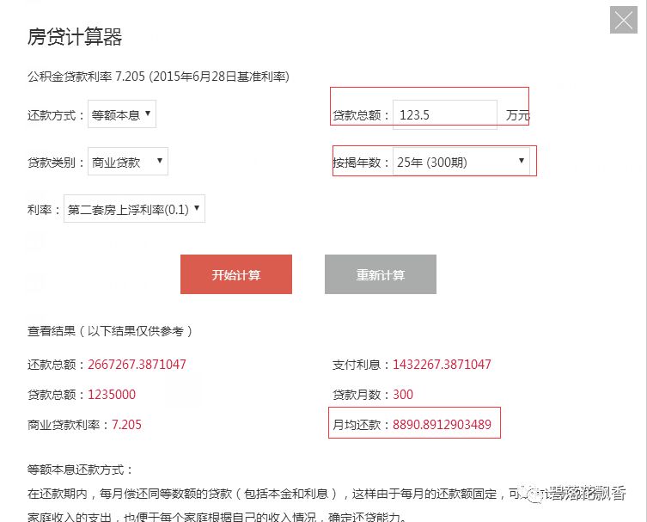Click the result 贷款总额 value 1235000
647x522 pixels.
click(x=112, y=395)
